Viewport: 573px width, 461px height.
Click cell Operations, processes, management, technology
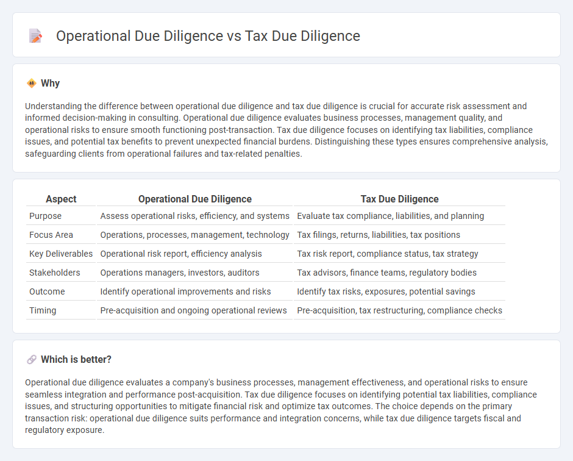coord(195,235)
